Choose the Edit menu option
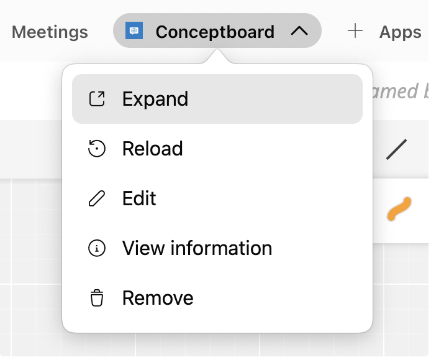431x357 pixels. click(139, 198)
